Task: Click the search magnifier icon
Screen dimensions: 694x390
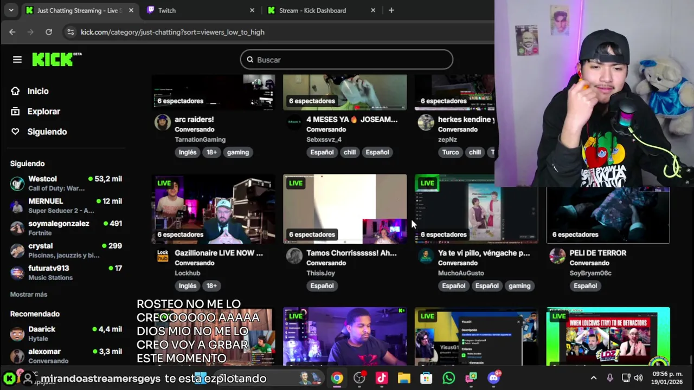Action: pos(250,60)
